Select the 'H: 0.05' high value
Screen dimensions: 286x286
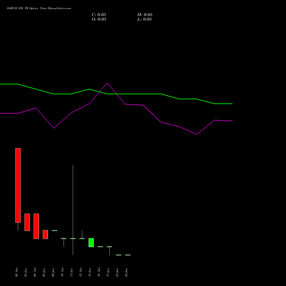145,15
